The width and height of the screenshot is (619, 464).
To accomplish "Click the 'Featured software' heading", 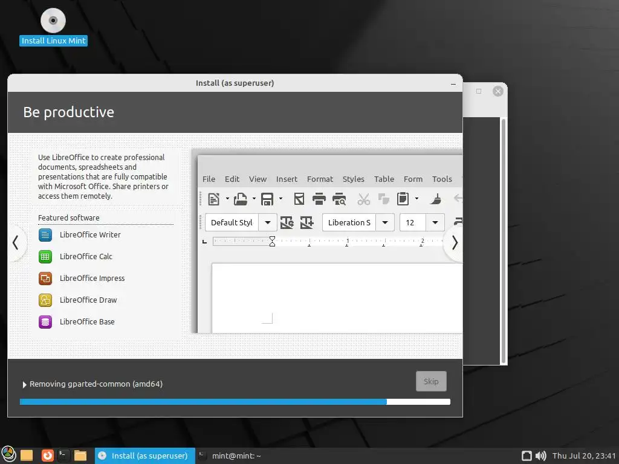I will (69, 217).
